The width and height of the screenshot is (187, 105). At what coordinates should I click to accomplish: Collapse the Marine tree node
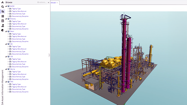click(x=6, y=69)
